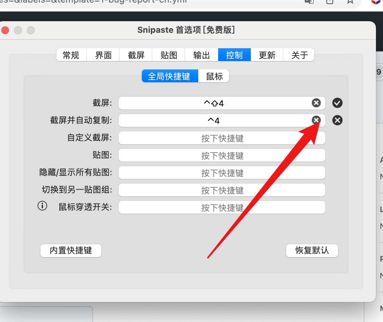Click the 自定义截屏 hotkey input field
383x322 pixels.
[222, 138]
